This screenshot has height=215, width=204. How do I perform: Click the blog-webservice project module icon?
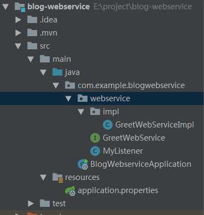tap(20, 7)
